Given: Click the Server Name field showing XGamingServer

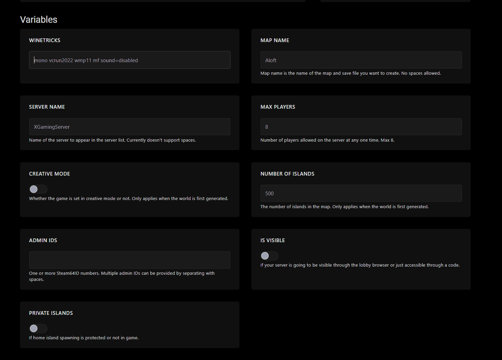Looking at the screenshot, I should (129, 127).
